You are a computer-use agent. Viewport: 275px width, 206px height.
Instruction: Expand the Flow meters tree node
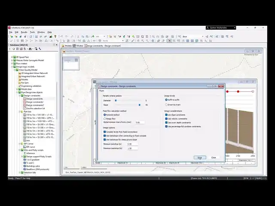click(x=12, y=64)
